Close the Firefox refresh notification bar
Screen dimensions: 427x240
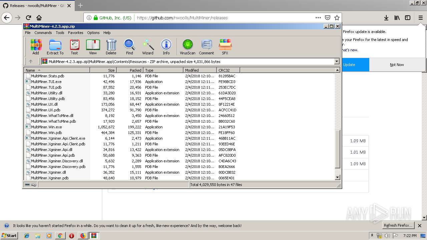pyautogui.click(x=420, y=226)
